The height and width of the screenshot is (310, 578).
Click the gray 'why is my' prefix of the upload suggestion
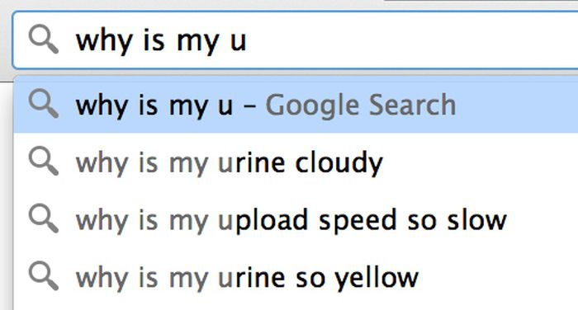pos(142,221)
